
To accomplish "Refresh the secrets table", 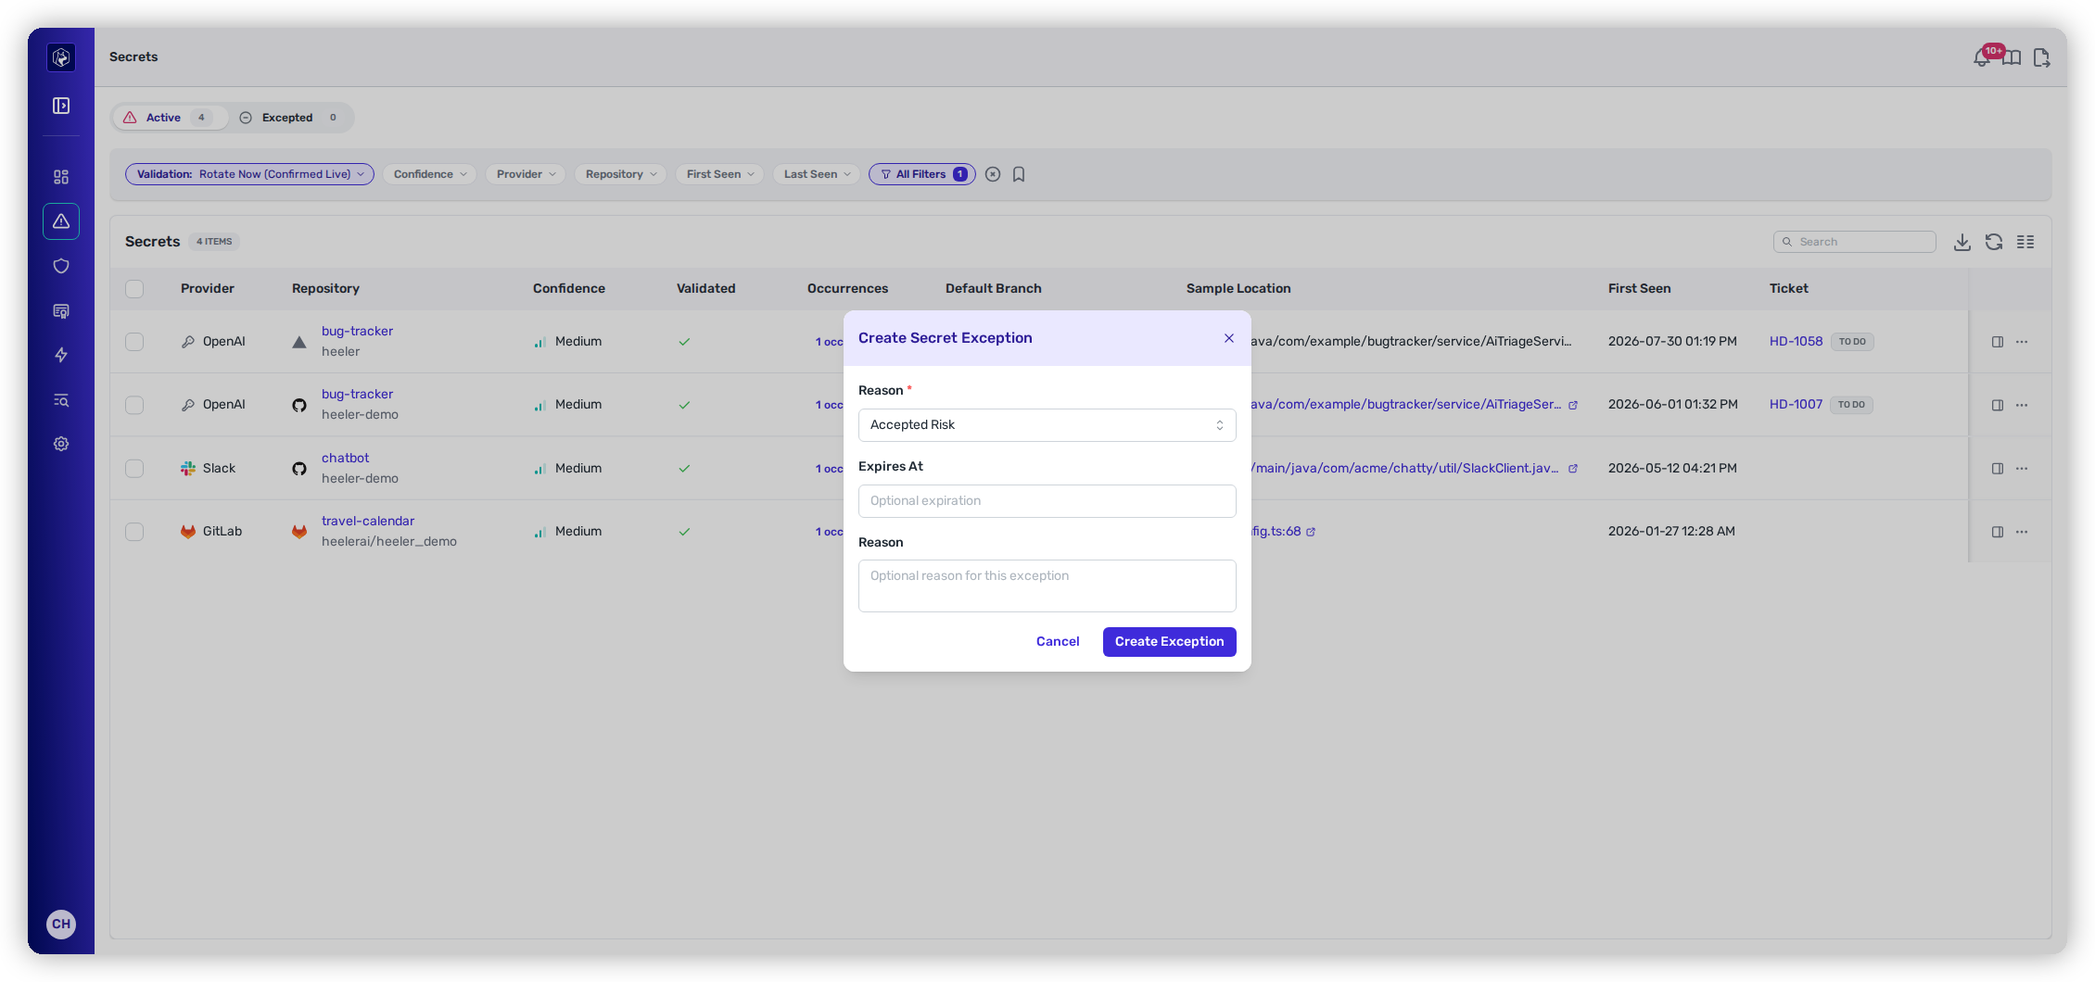I will 1994,242.
